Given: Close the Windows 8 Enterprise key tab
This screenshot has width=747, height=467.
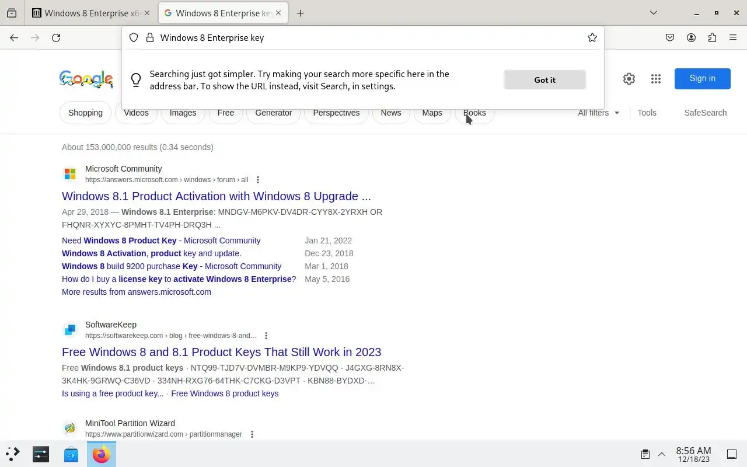Looking at the screenshot, I should [279, 13].
